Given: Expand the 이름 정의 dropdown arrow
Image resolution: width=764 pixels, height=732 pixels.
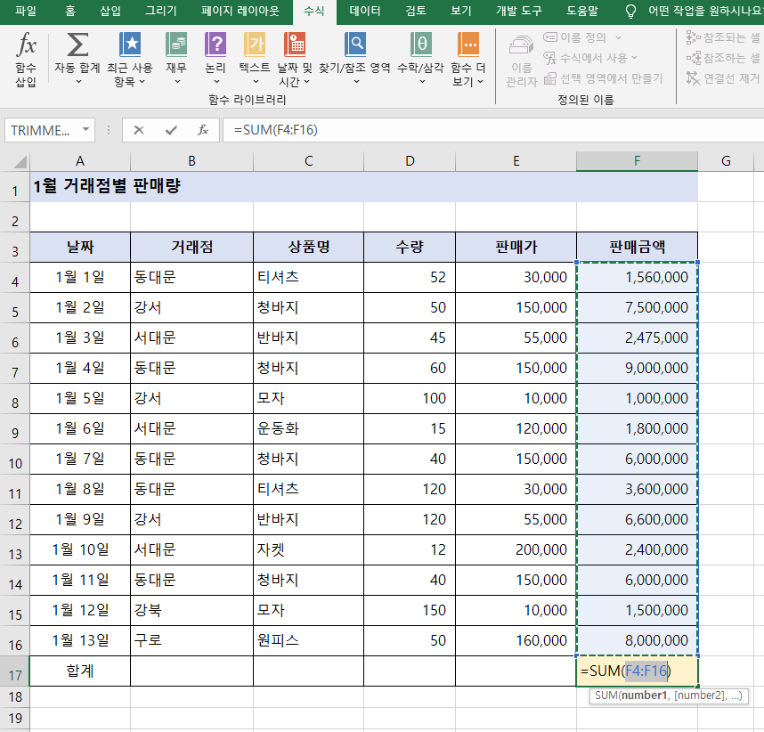Looking at the screenshot, I should pyautogui.click(x=618, y=37).
